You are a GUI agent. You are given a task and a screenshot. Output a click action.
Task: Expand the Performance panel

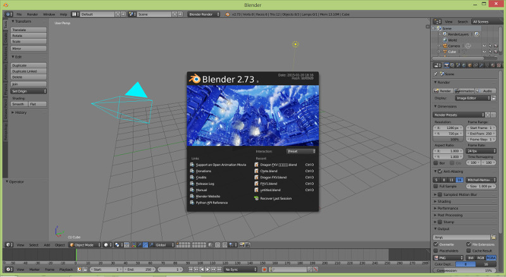[x=448, y=208]
